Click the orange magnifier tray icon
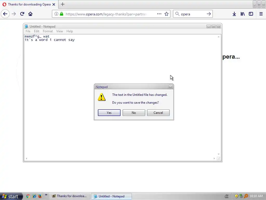Screen dimensions: 266x200 click(246, 196)
